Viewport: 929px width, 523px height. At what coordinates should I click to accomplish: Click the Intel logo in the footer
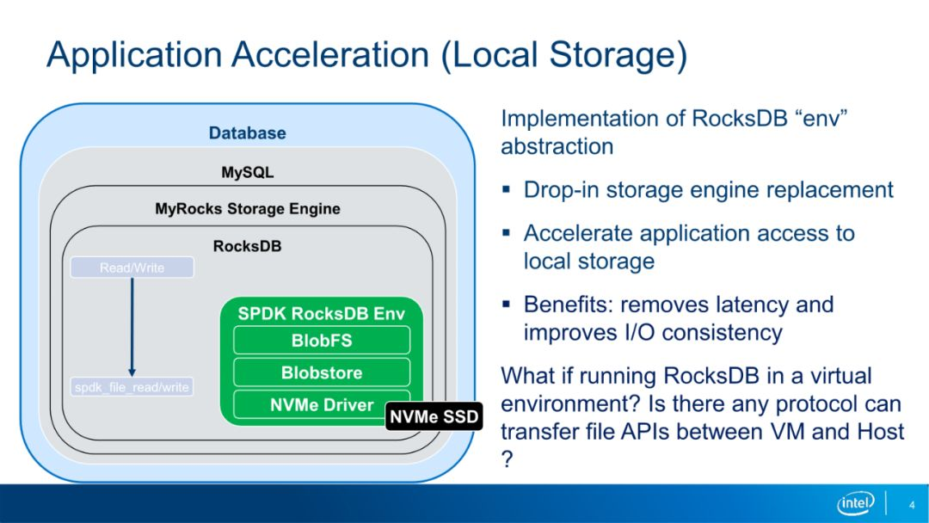click(x=856, y=503)
